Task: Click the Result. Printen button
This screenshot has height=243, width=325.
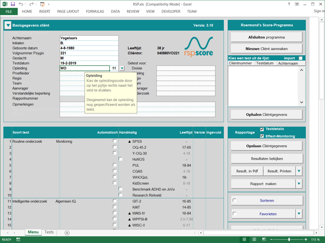Action: click(279, 171)
